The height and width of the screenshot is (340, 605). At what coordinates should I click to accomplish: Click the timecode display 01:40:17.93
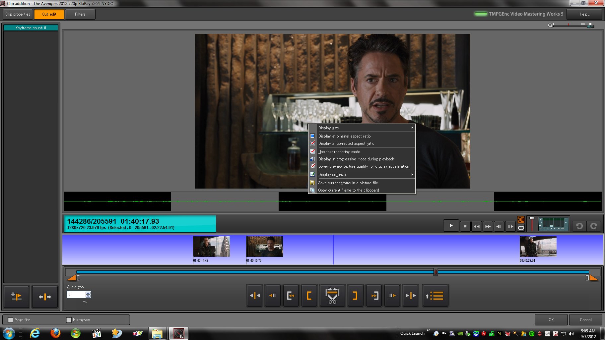coord(140,221)
